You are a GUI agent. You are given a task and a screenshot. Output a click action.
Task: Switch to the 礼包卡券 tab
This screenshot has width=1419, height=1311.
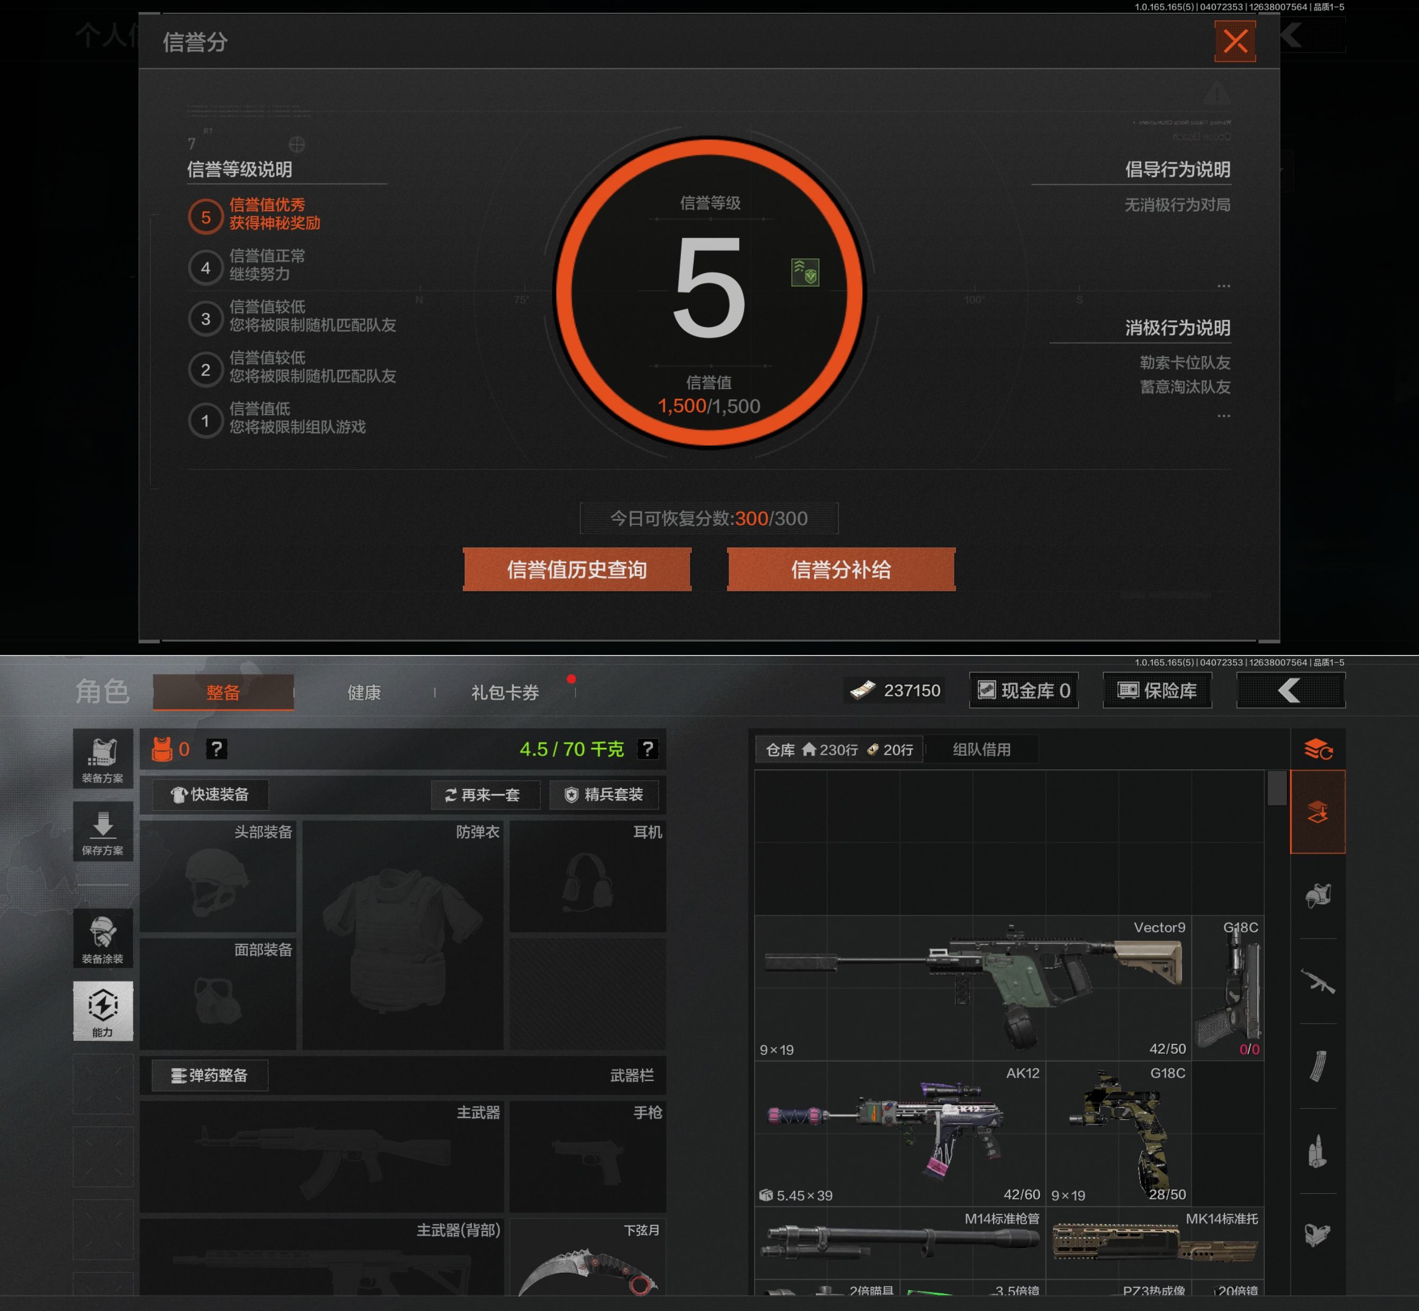(x=505, y=693)
